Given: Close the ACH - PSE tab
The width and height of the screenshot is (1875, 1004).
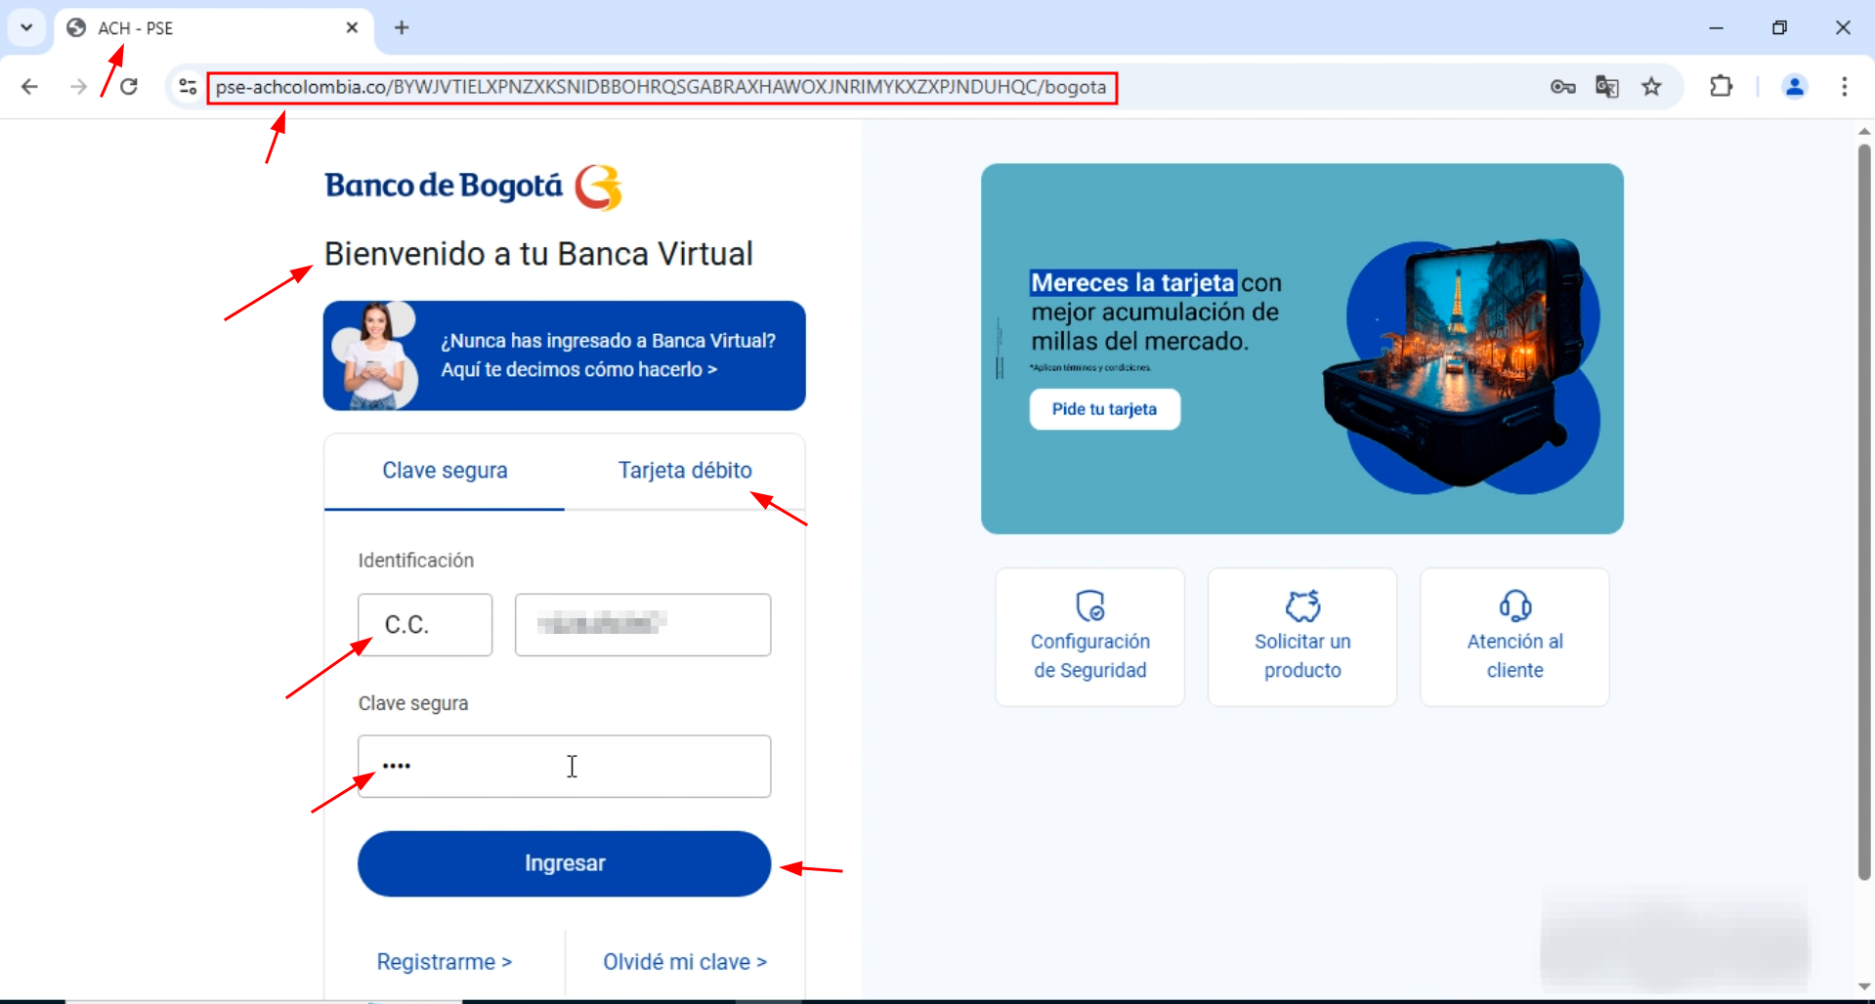Looking at the screenshot, I should pyautogui.click(x=352, y=27).
